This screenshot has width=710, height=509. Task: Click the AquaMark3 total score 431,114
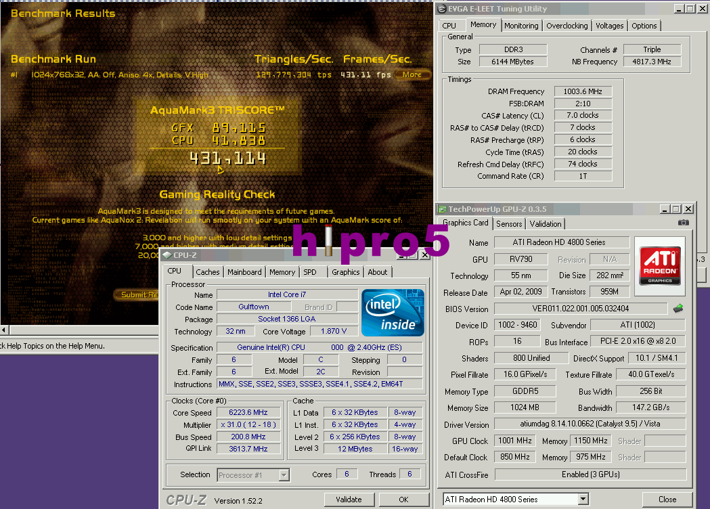pos(228,158)
